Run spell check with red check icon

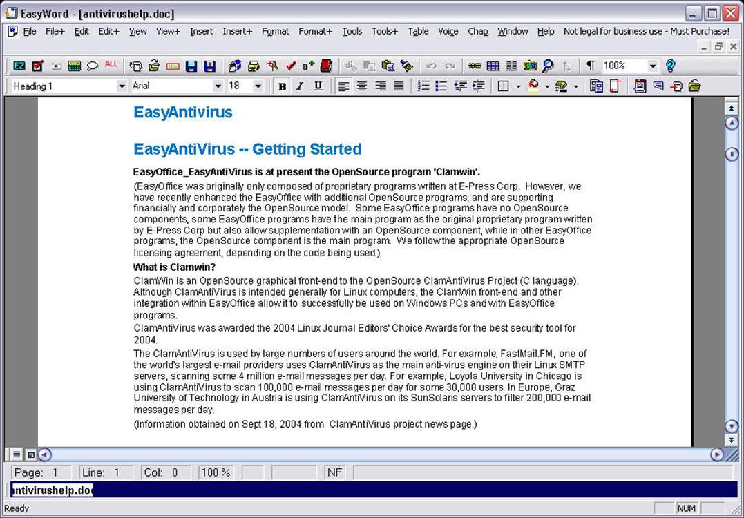point(291,66)
